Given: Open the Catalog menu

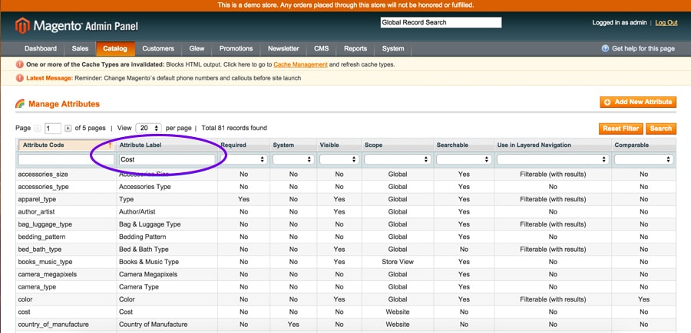Looking at the screenshot, I should [115, 49].
